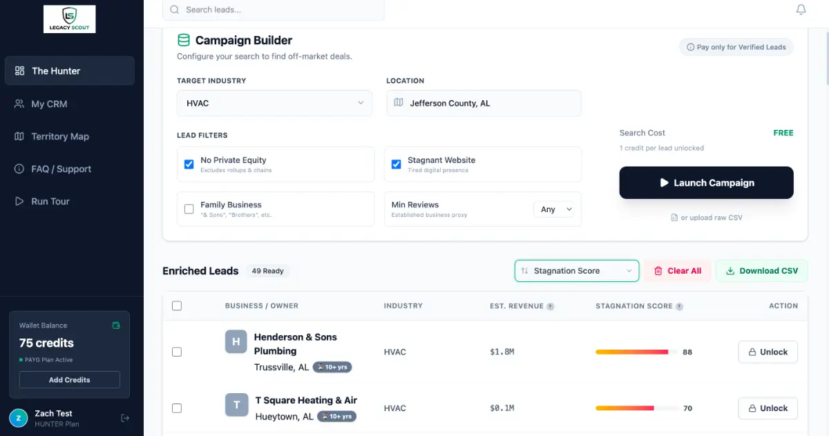The width and height of the screenshot is (829, 436).
Task: Click the Download CSV button
Action: pos(761,271)
